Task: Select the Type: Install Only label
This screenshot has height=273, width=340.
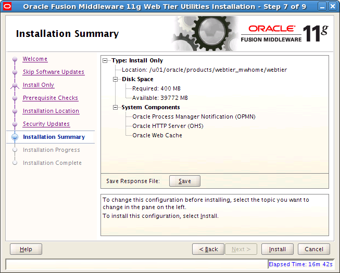Action: [x=137, y=61]
